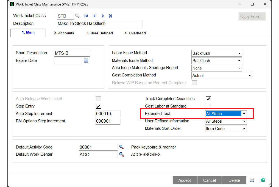Enable Cost Labor at Standard checkbox
Viewport: 279px width, 187px height.
[x=208, y=106]
